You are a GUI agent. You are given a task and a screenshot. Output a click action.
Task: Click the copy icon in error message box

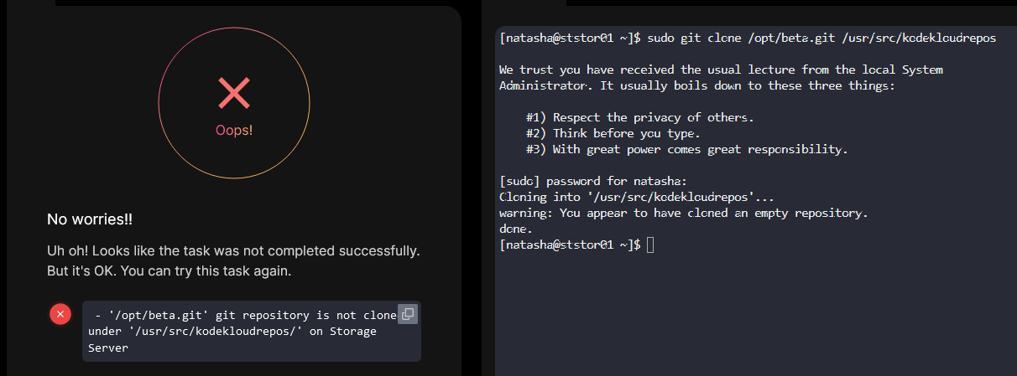pyautogui.click(x=407, y=314)
